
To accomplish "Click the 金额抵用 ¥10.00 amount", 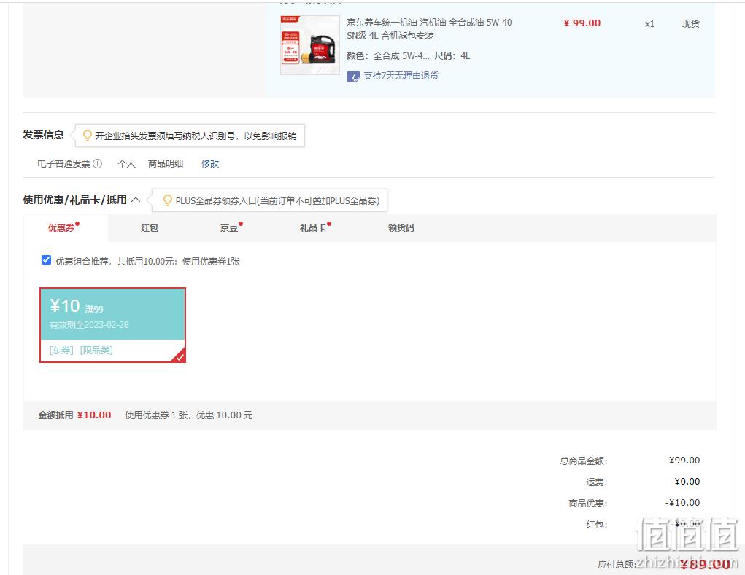I will coord(94,415).
